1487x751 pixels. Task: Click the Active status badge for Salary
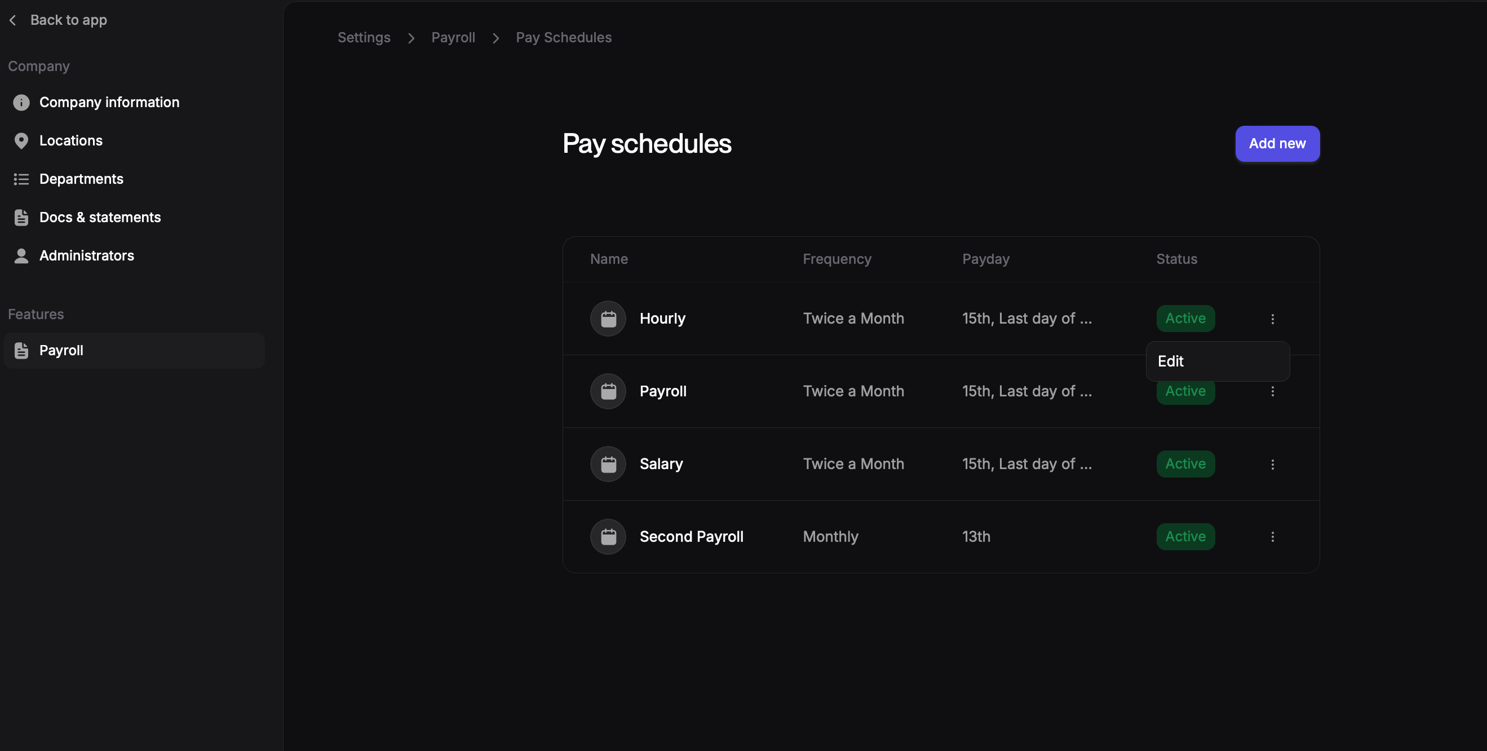point(1185,464)
